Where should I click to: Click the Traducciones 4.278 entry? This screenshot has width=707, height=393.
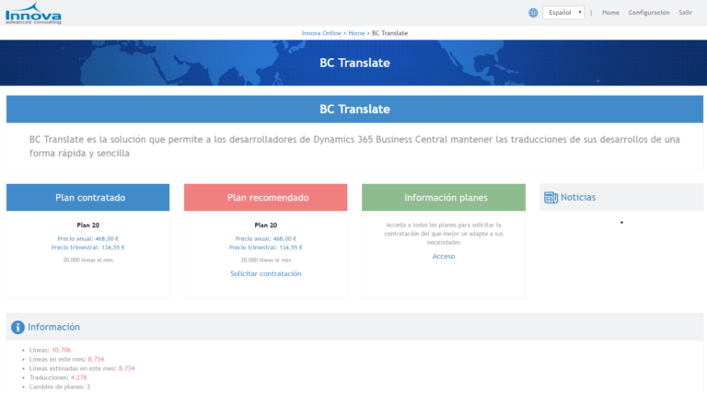click(x=58, y=377)
